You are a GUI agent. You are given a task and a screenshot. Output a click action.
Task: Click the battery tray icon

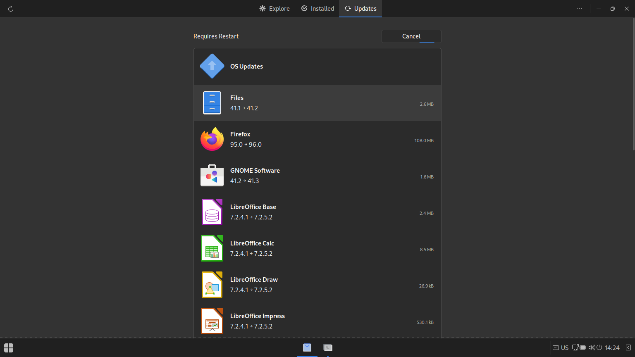583,347
